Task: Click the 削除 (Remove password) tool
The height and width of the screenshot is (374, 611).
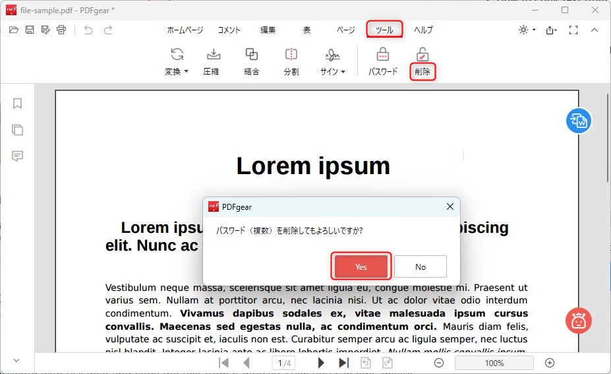Action: 422,61
